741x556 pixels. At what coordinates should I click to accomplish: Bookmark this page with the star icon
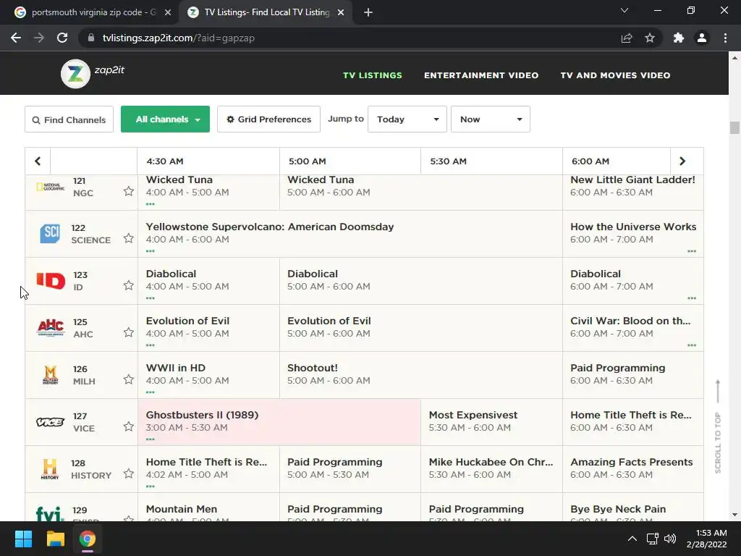(650, 38)
